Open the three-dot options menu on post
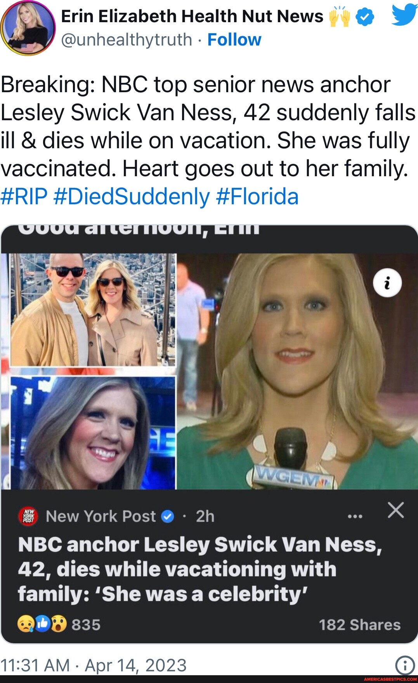This screenshot has height=683, width=418. coord(355,517)
